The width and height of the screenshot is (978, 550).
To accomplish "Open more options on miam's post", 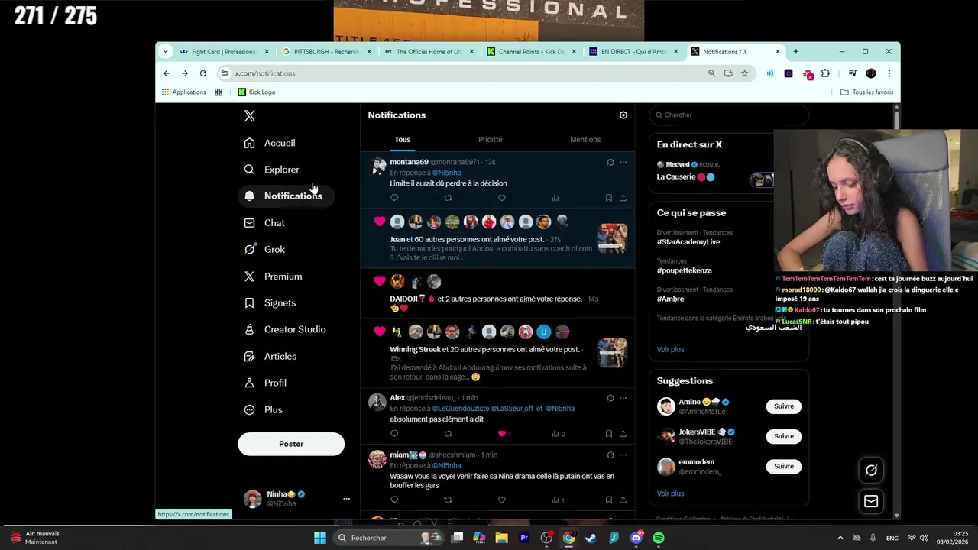I will [x=623, y=455].
